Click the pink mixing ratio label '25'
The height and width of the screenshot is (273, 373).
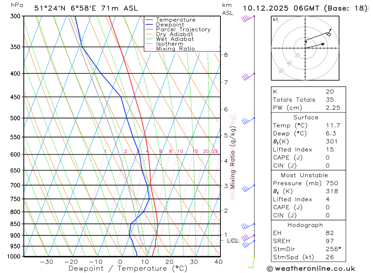(x=215, y=151)
